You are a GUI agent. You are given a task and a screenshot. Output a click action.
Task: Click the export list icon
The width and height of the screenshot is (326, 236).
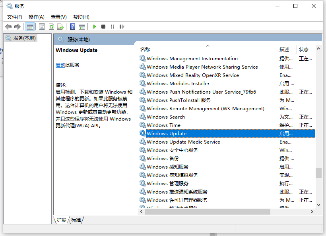pos(60,26)
